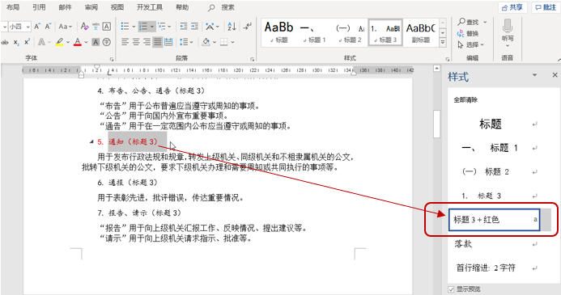This screenshot has width=561, height=295.
Task: Click the 查找 (Find) tool
Action: (469, 22)
